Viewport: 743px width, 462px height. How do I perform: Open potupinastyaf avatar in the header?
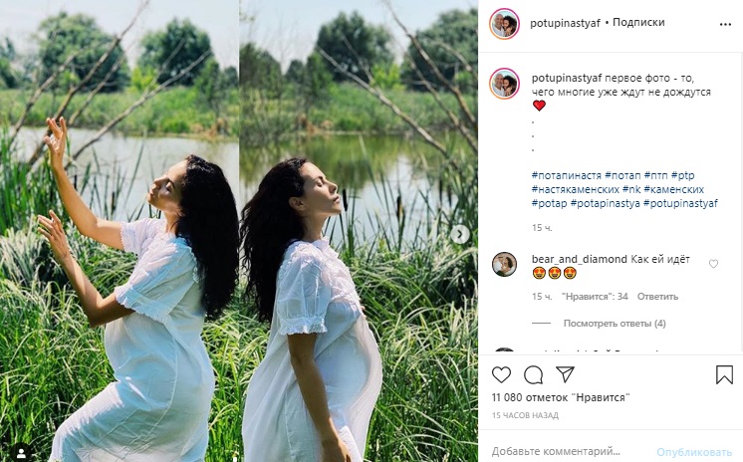point(504,23)
